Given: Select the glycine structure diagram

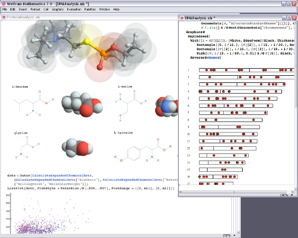Looking at the screenshot, I should [x=28, y=147].
